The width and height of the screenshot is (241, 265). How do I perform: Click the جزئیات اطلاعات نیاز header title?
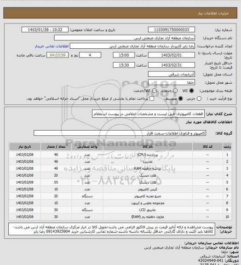tap(213, 13)
